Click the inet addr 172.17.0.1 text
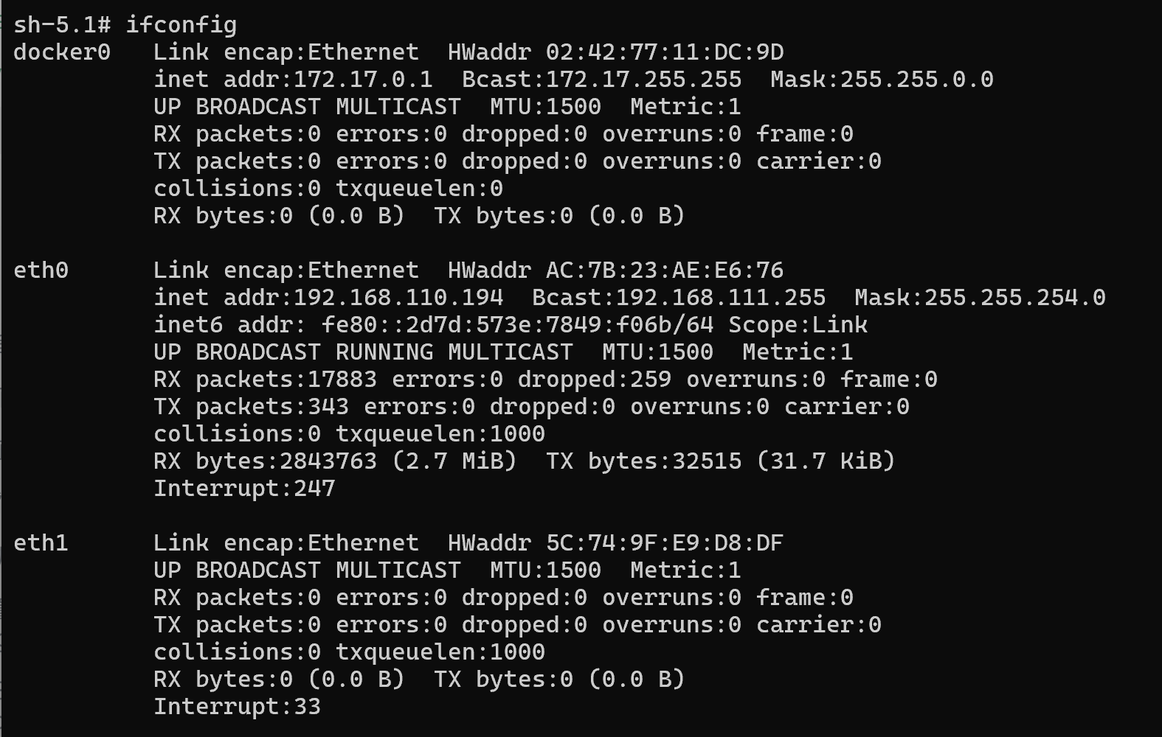 (294, 80)
